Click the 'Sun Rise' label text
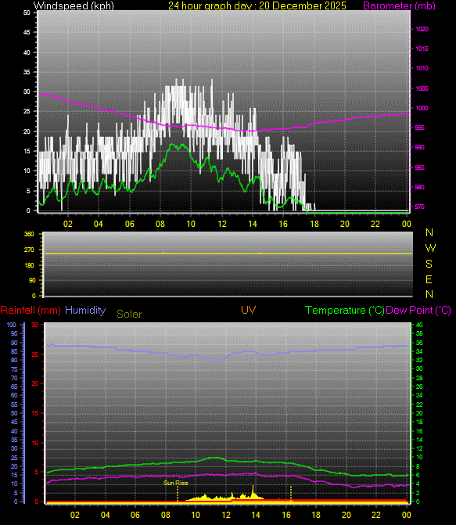 click(x=176, y=483)
